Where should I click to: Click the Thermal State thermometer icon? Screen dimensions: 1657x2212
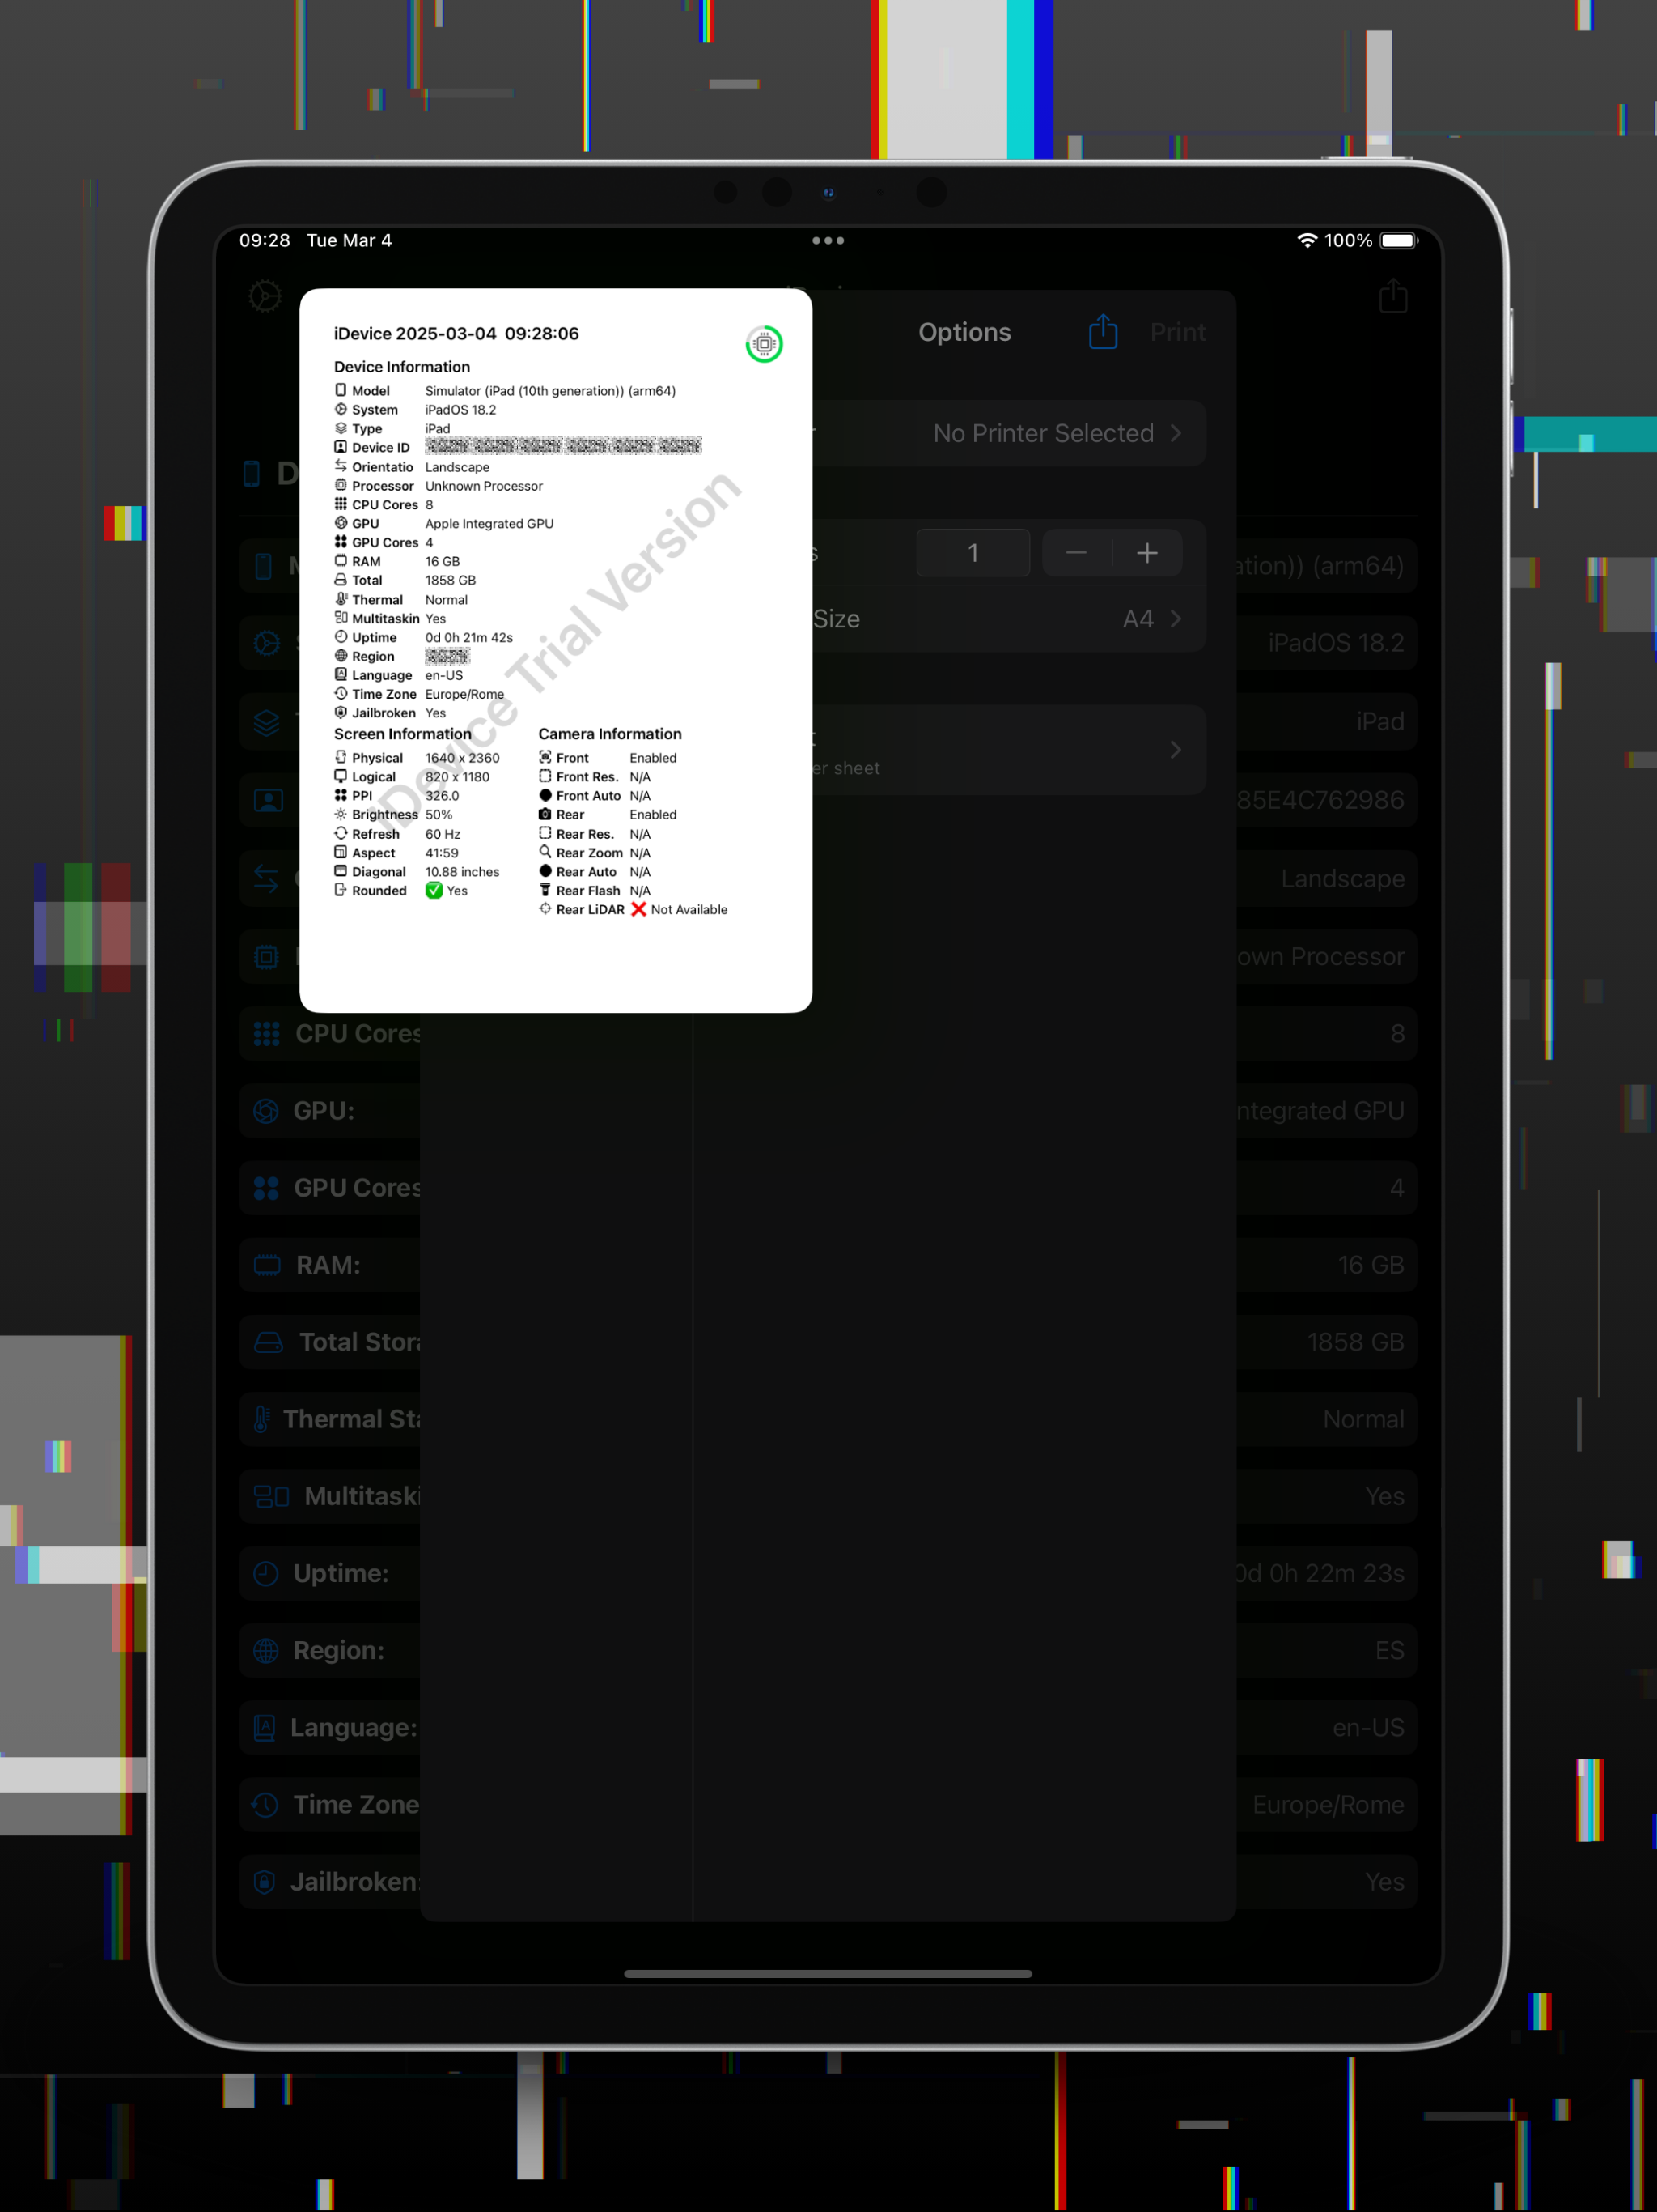pos(261,1419)
